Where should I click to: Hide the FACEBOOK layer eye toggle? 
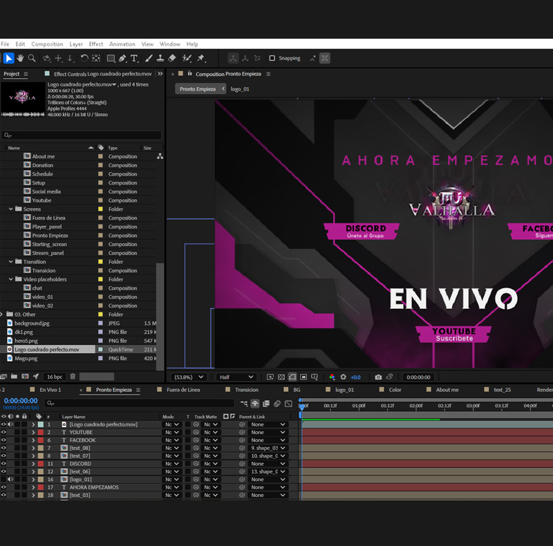(3, 440)
